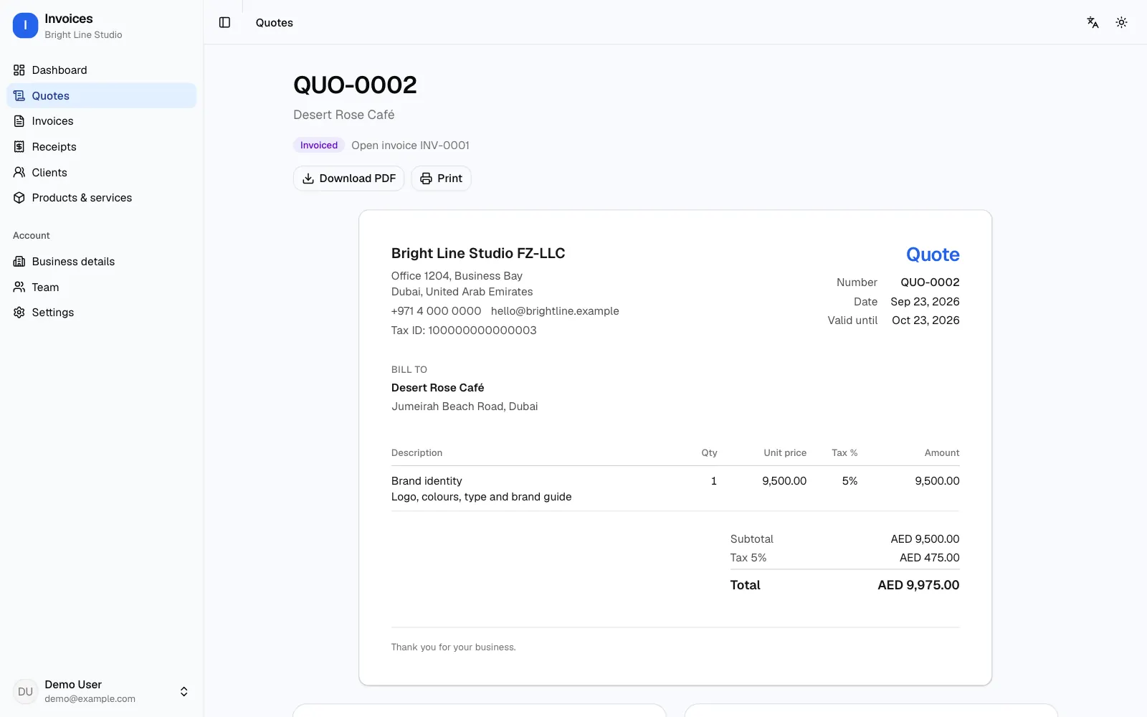The image size is (1147, 717).
Task: Select Products & services menu entry
Action: coord(101,198)
